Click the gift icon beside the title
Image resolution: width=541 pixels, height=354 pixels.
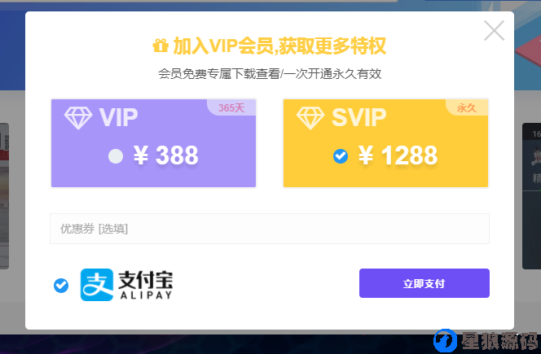(161, 46)
